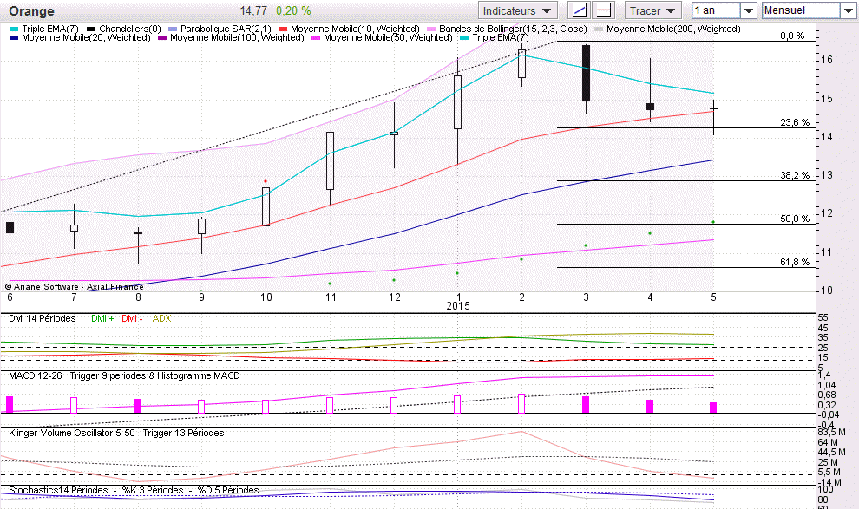Open the Indicateurs dropdown menu

(x=517, y=10)
